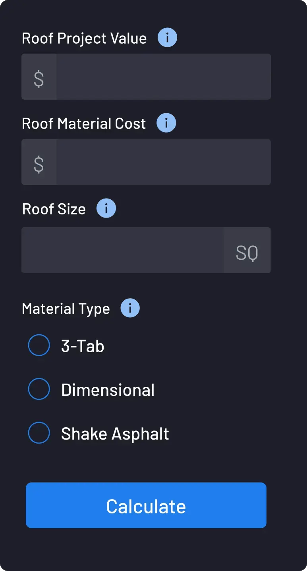307x571 pixels.
Task: Click the Roof Size label text
Action: pos(54,209)
